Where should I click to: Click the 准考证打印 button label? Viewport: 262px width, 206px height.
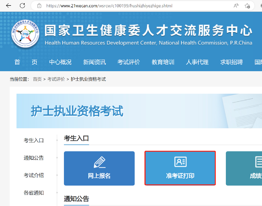(x=180, y=176)
